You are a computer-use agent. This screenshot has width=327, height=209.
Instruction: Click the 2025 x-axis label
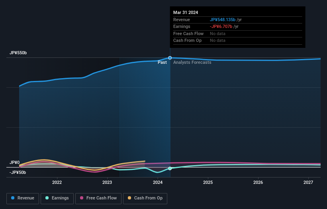tap(208, 182)
